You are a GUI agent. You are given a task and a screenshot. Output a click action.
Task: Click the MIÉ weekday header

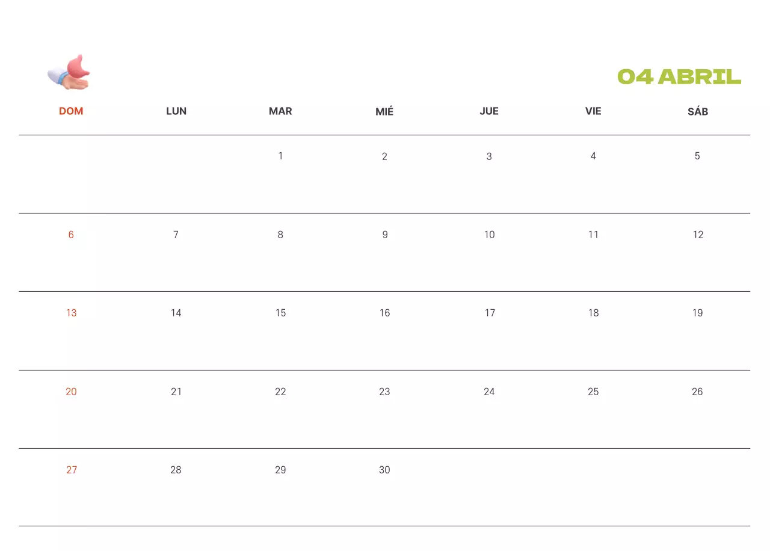tap(384, 111)
